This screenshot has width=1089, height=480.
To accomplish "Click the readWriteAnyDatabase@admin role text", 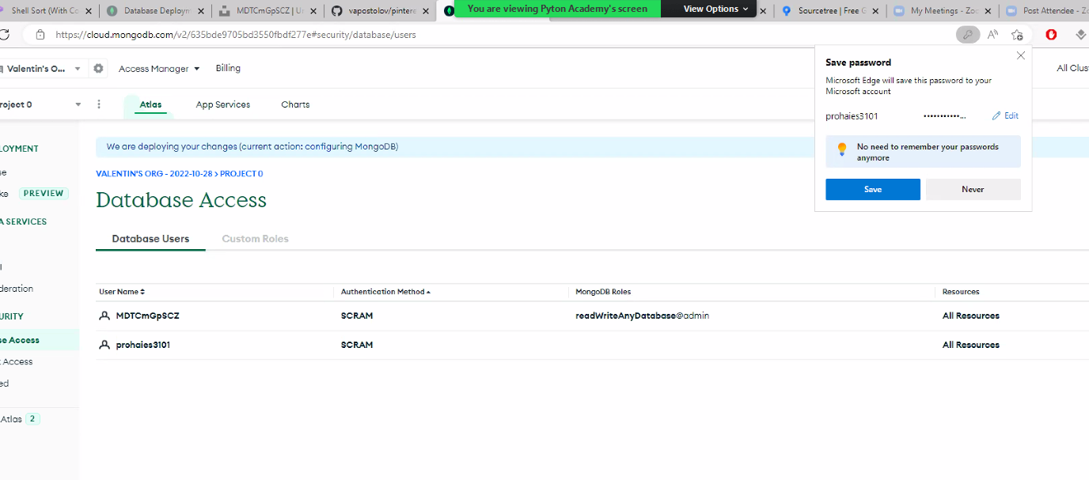I will (x=642, y=316).
